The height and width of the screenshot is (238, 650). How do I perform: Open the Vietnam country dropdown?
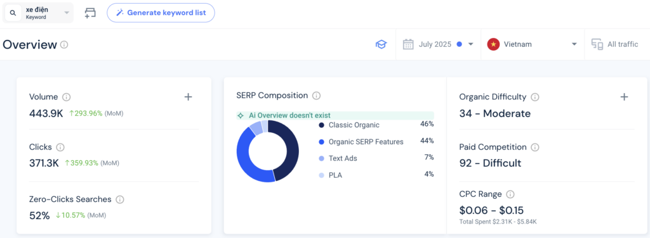click(533, 44)
